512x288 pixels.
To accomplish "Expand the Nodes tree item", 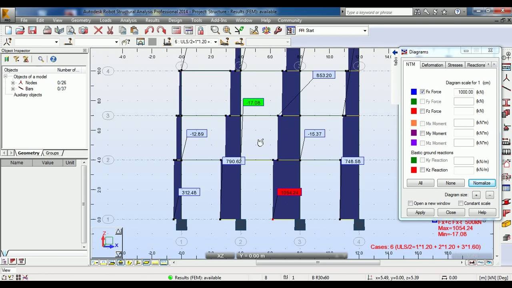I will (13, 83).
